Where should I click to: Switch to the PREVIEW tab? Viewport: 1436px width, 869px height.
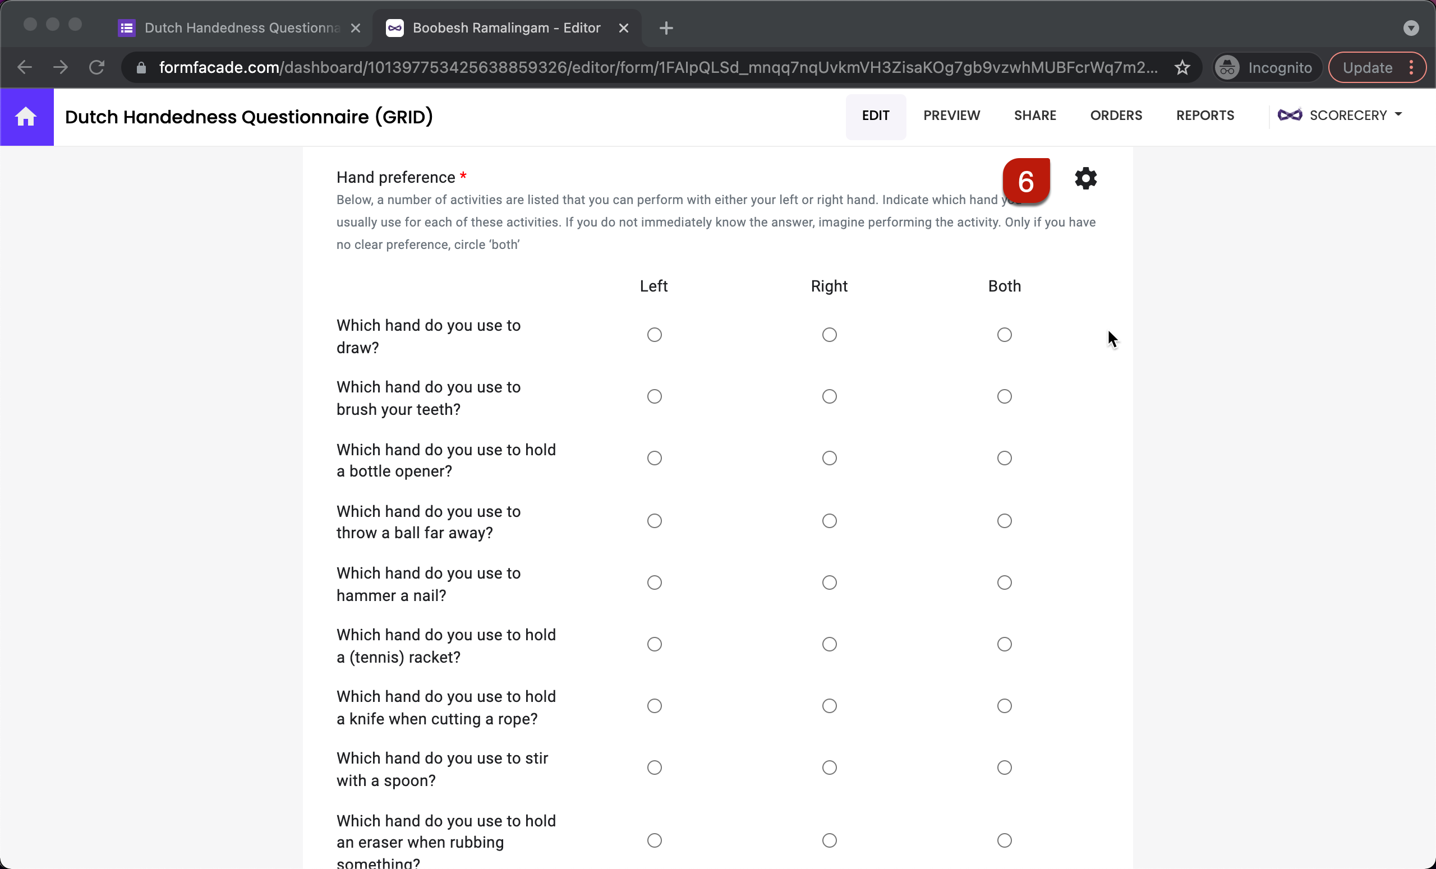tap(951, 115)
